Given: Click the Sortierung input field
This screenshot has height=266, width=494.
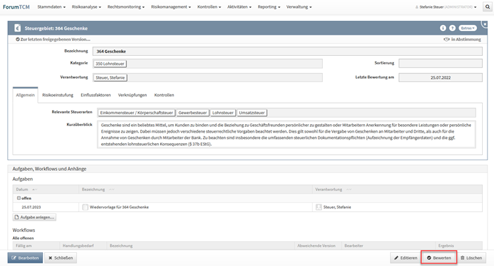Looking at the screenshot, I should (x=440, y=64).
